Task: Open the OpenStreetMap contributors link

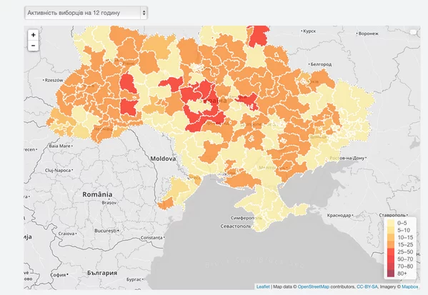Action: click(314, 286)
